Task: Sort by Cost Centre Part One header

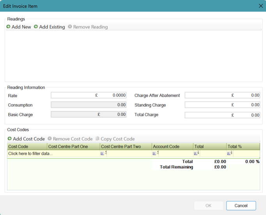Action: pos(73,147)
